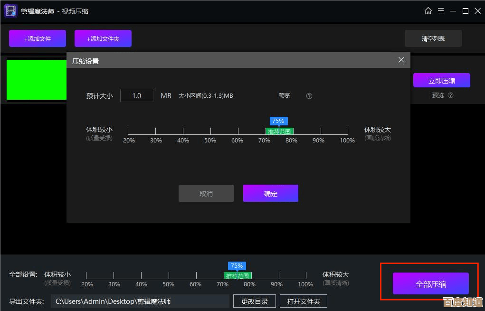Screen dimensions: 485x311
Task: Click the 预计大小 size input showing 1.0
Action: [x=137, y=95]
